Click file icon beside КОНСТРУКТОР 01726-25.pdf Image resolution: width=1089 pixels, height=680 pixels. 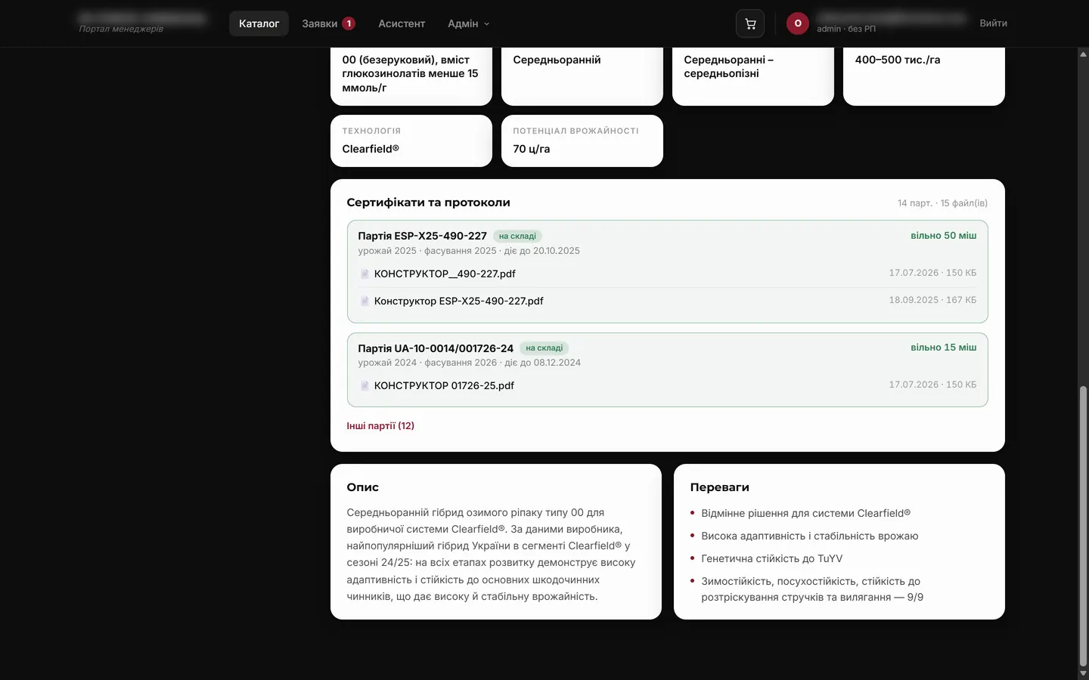pos(365,385)
